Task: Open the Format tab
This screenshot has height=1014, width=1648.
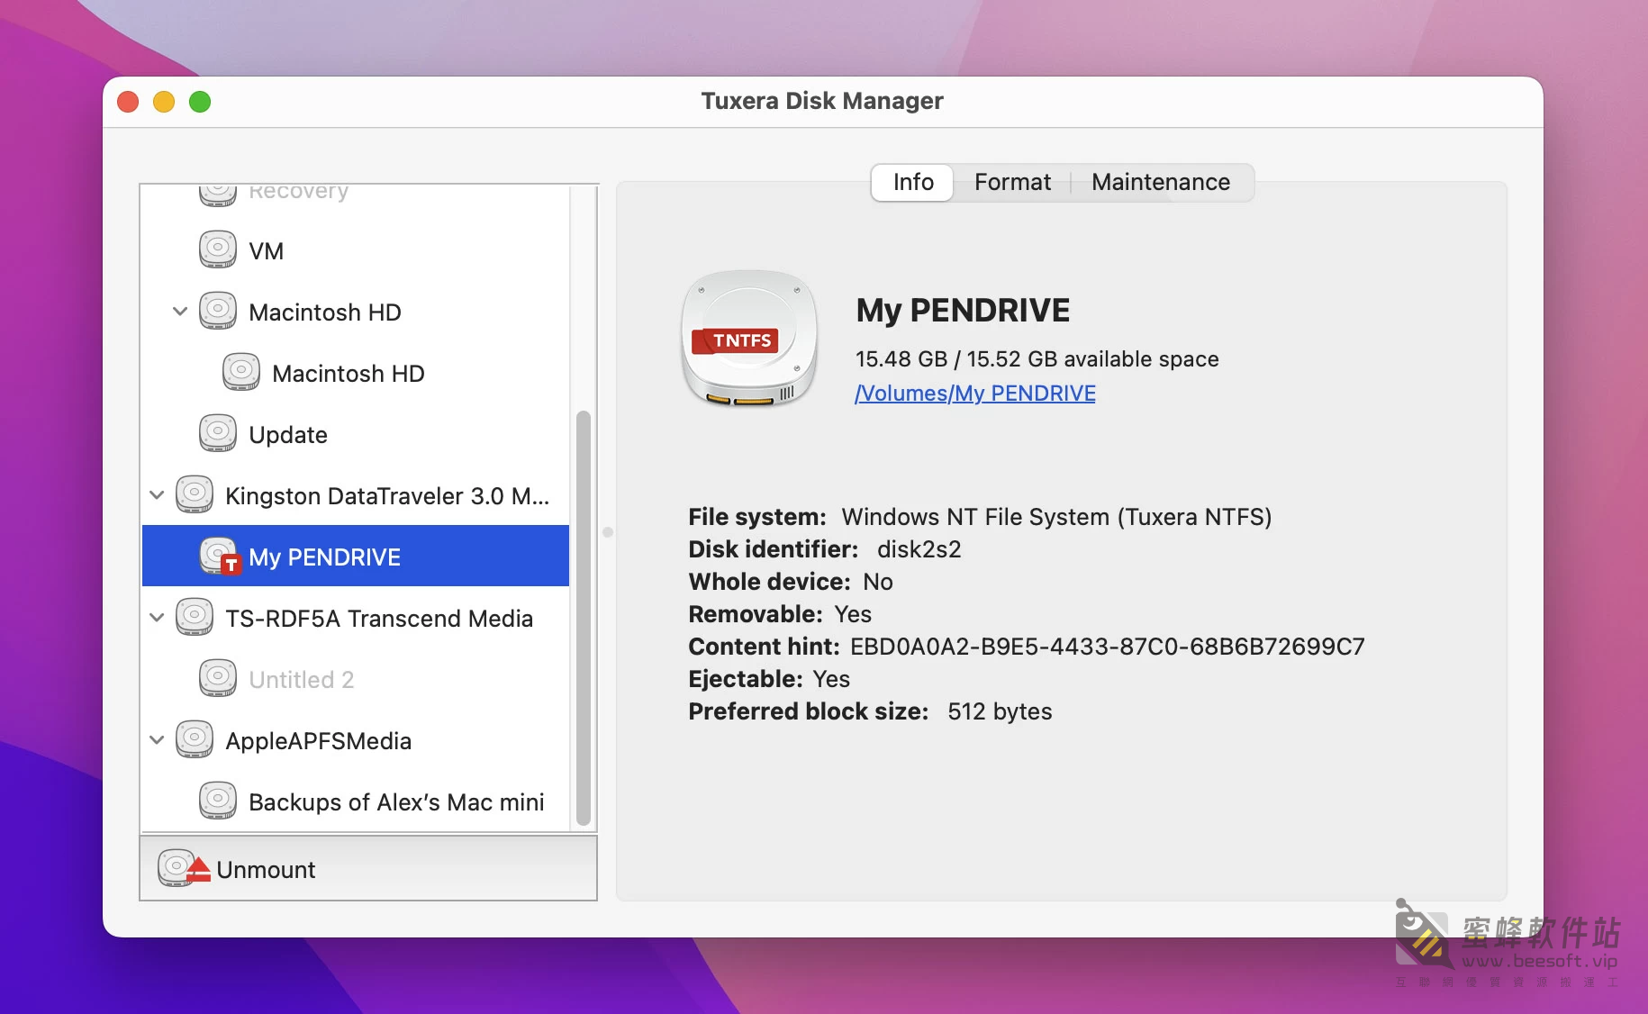Action: click(x=1012, y=183)
